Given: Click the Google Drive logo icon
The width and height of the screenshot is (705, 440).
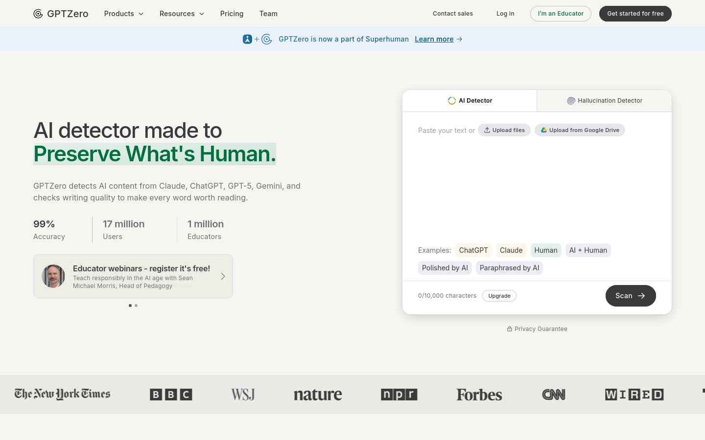Looking at the screenshot, I should (x=544, y=130).
